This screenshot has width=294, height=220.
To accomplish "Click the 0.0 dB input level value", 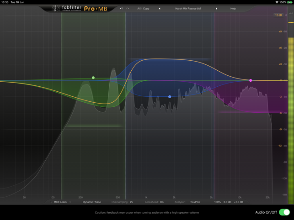I will pyautogui.click(x=227, y=202).
